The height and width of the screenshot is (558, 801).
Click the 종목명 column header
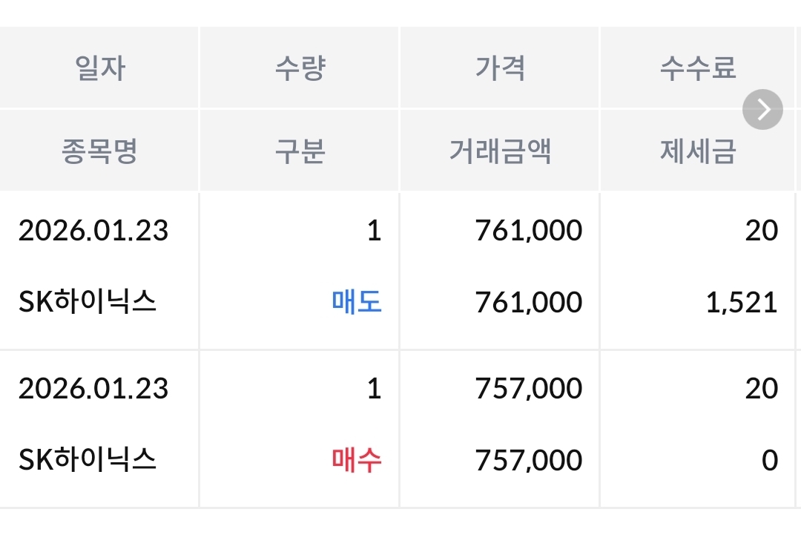(100, 151)
